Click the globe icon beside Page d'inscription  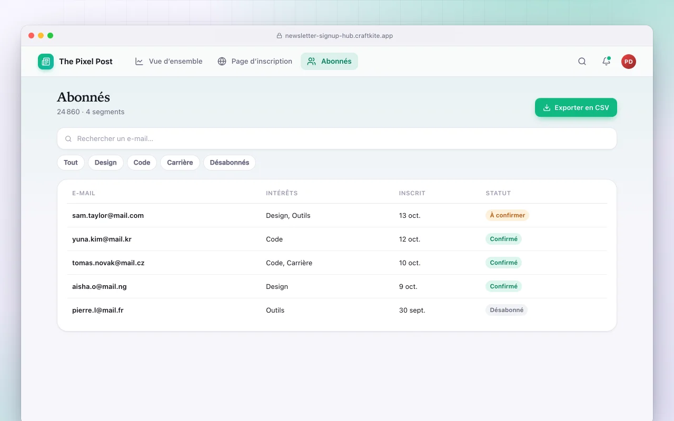[222, 62]
